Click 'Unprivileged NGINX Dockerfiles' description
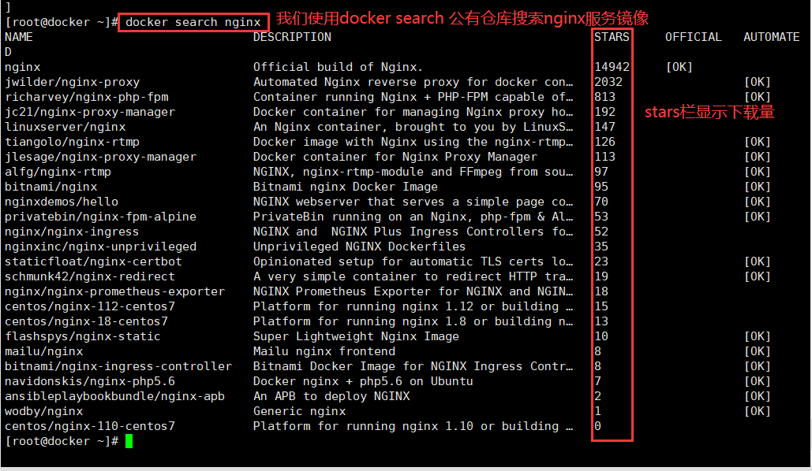Screen dimensions: 812x471 359,247
